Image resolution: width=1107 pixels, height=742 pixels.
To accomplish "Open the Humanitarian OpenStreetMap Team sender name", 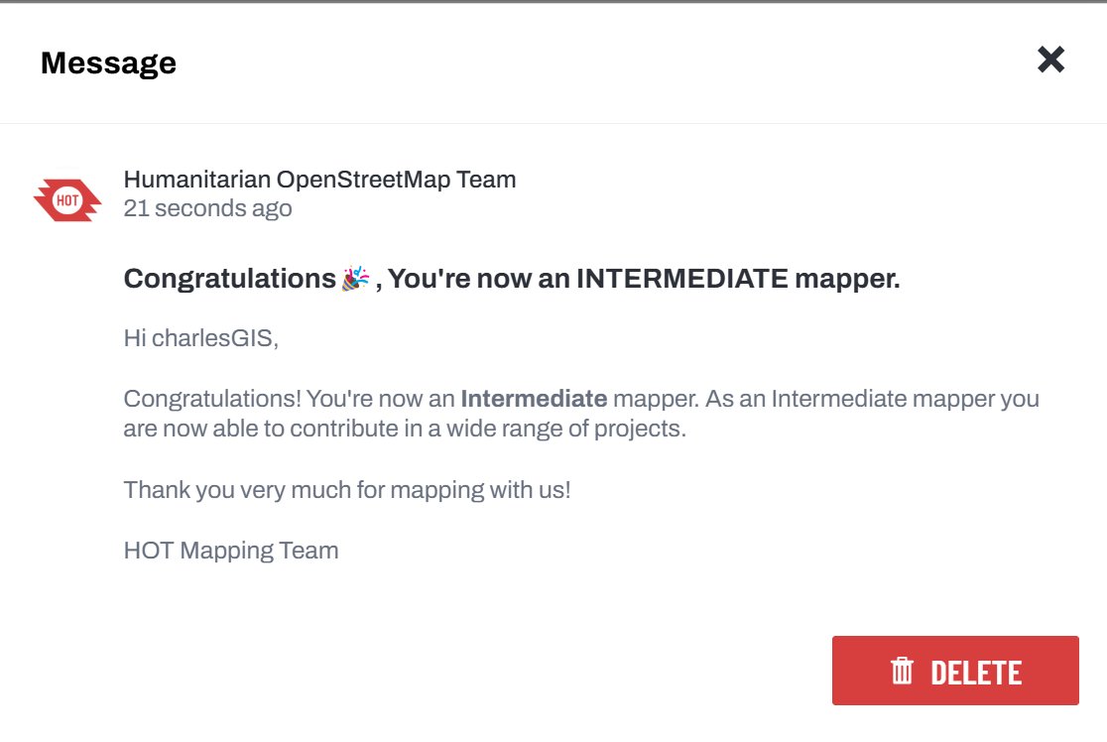I will [319, 180].
